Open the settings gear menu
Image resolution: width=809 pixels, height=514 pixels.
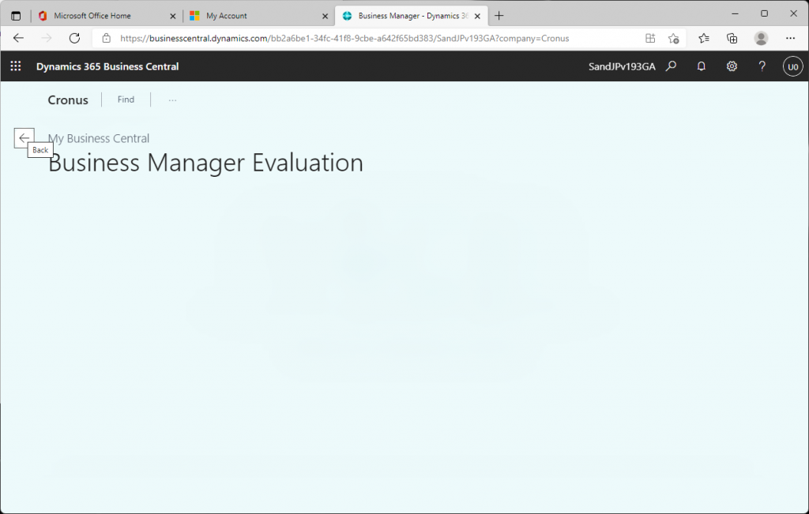point(732,66)
